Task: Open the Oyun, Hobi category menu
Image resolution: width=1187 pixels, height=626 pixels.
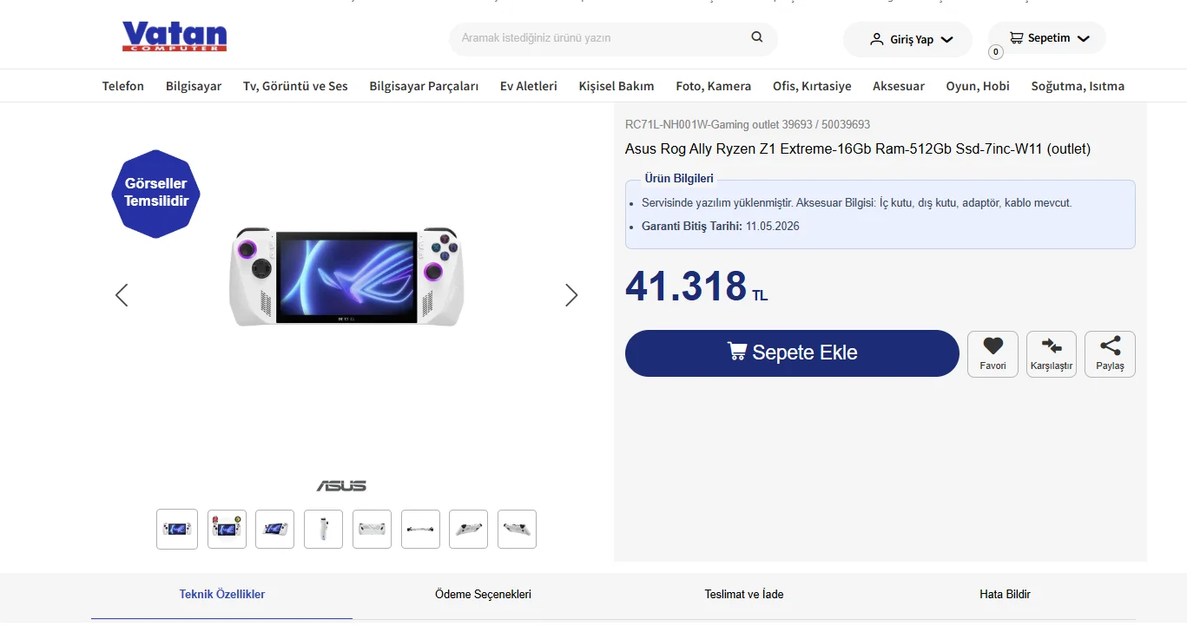Action: [x=978, y=86]
